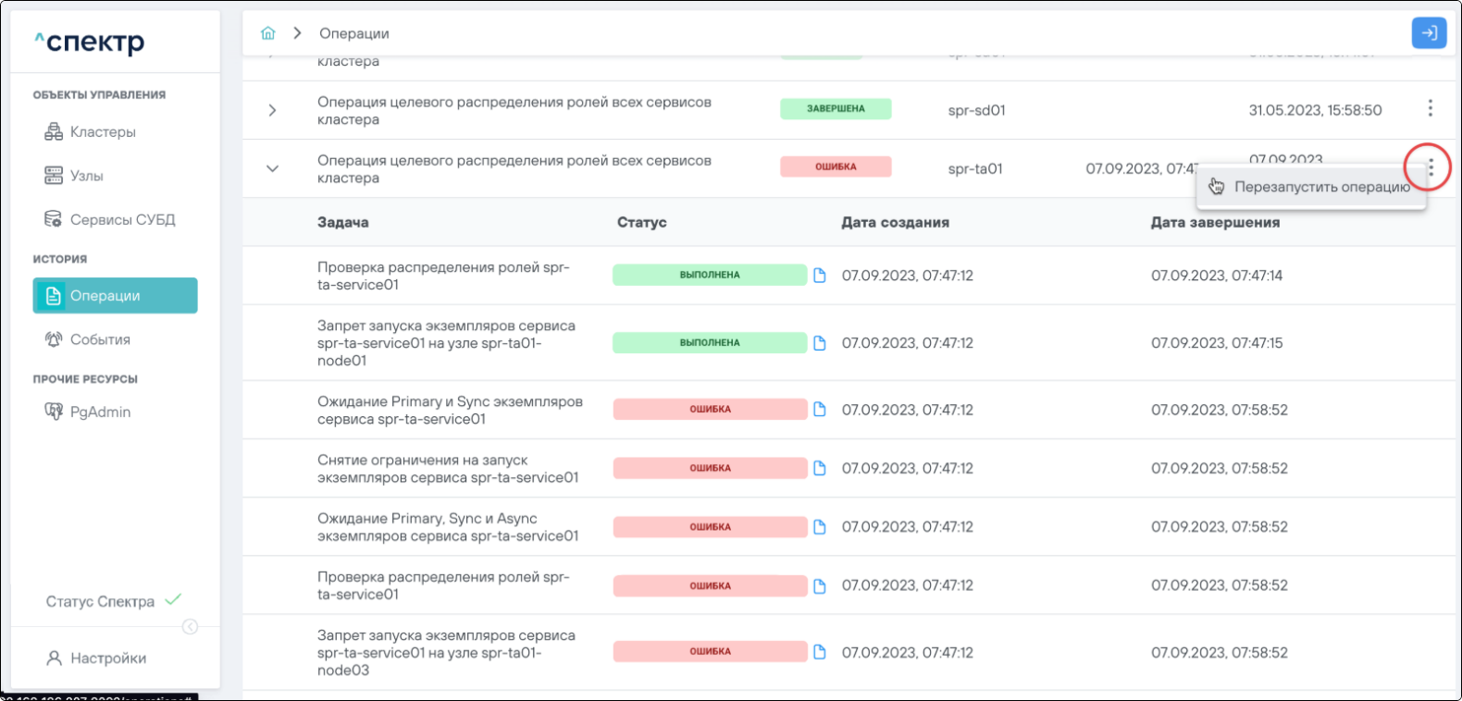The width and height of the screenshot is (1462, 701).
Task: Select 'Перезапустить операцию' from the context menu
Action: [1320, 188]
